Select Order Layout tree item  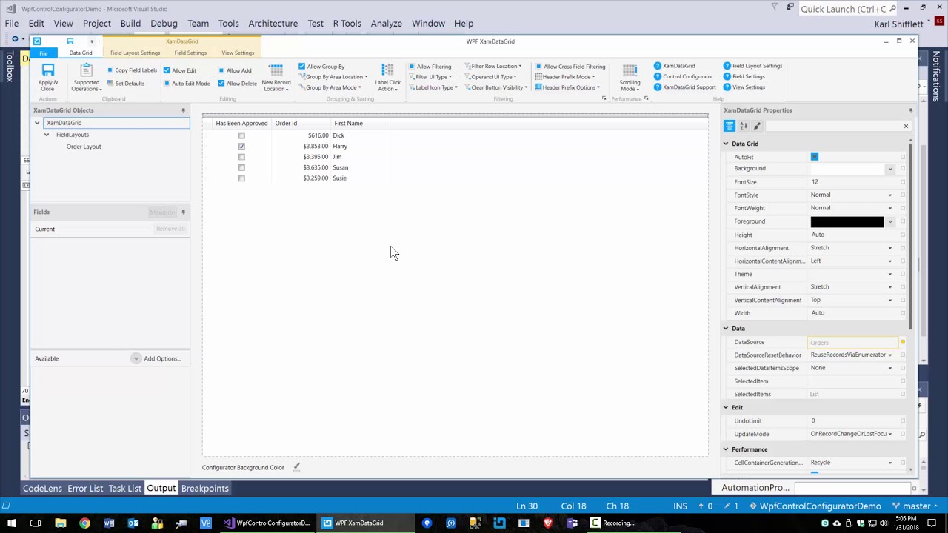point(84,147)
